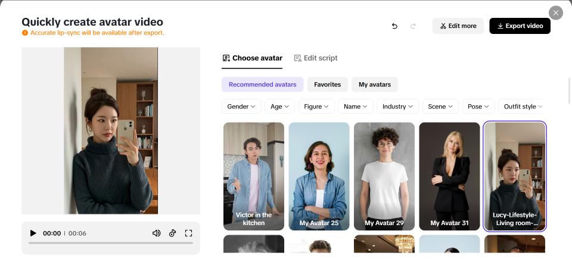572x265 pixels.
Task: Open Edit more options
Action: coord(458,26)
